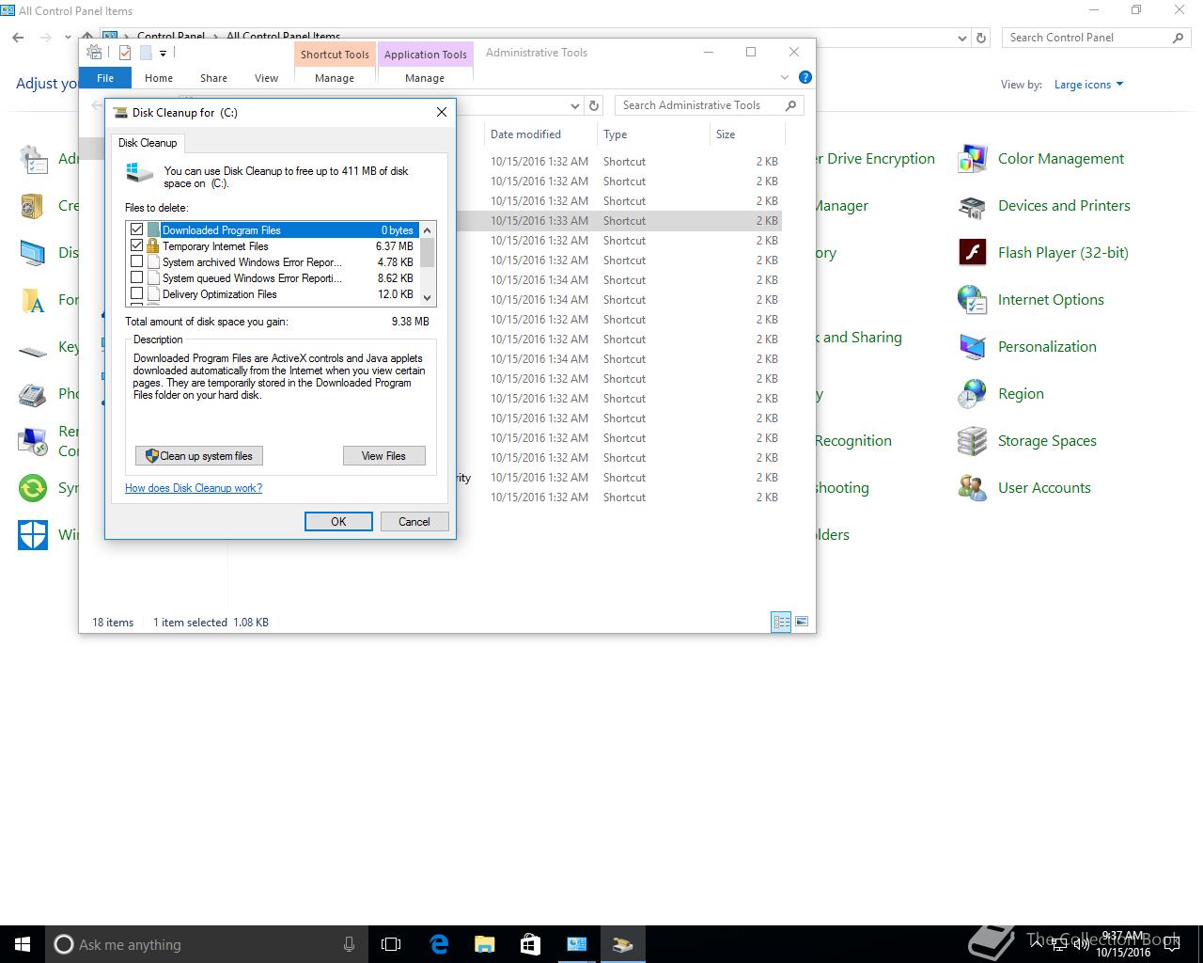
Task: Open Flash Player (32-bit) icon
Action: click(x=972, y=253)
